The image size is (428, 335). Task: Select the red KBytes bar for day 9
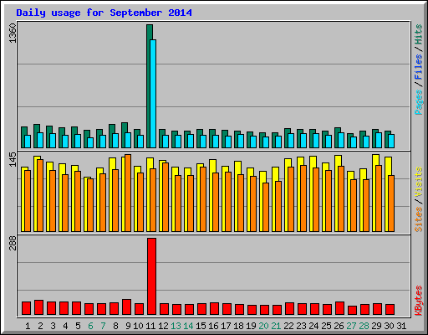pos(126,307)
